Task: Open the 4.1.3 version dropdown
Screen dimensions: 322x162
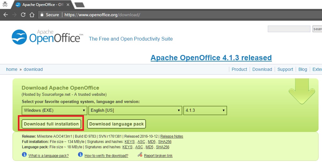Action: click(205, 110)
